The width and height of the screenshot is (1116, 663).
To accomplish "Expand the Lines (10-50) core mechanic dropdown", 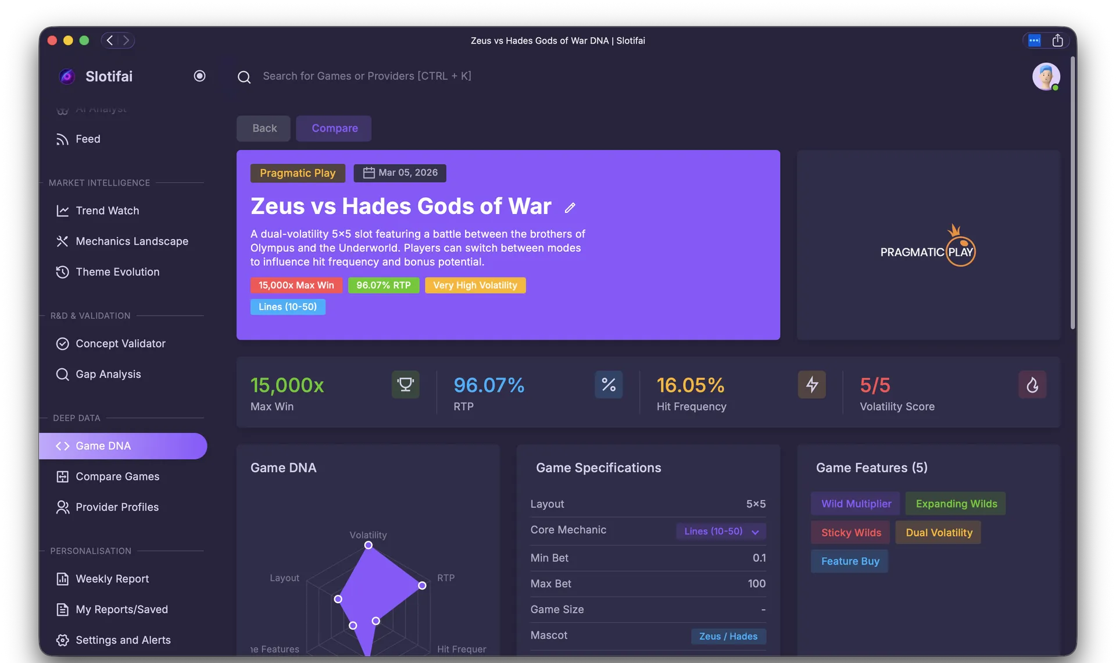I will click(x=721, y=531).
